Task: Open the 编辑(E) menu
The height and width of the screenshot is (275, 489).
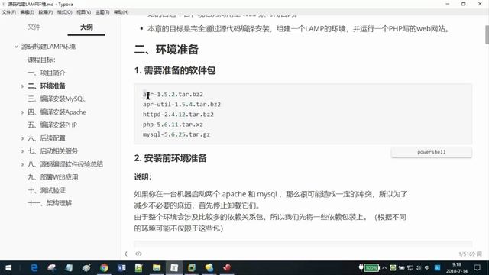Action: [28, 12]
